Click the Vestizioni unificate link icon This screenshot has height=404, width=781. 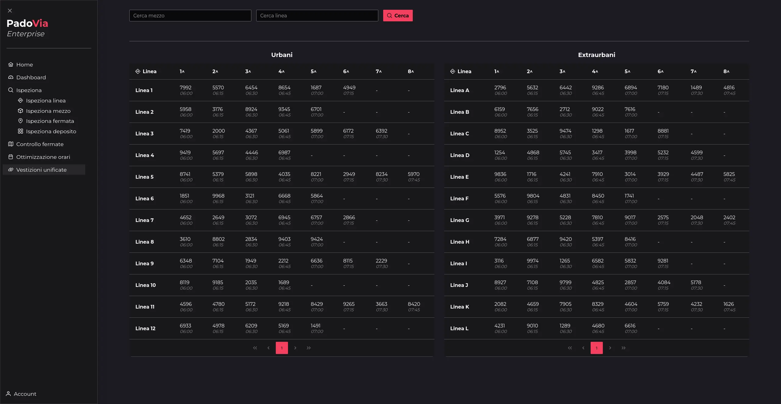click(11, 170)
